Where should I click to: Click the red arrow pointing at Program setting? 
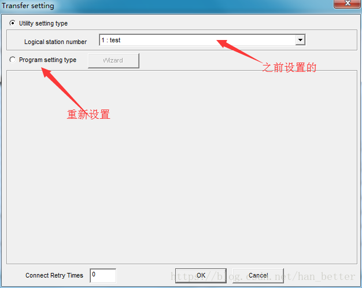click(x=62, y=89)
